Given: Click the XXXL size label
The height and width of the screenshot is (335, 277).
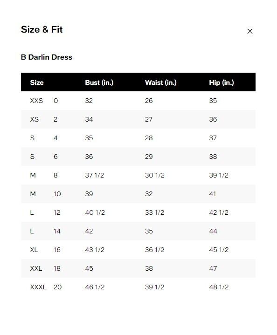Looking at the screenshot, I should pos(38,287).
